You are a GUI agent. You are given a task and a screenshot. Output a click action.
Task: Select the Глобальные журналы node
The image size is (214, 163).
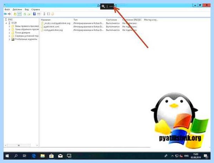pyautogui.click(x=24, y=39)
